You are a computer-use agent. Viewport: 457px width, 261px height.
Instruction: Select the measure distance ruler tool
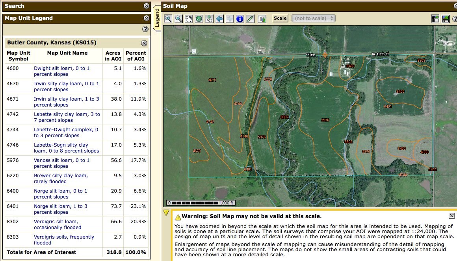tap(250, 18)
